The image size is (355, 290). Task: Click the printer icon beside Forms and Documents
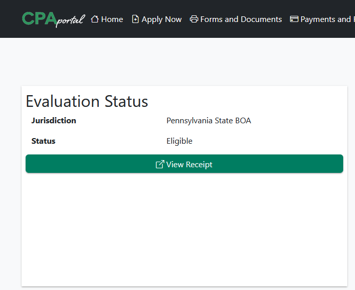click(x=194, y=19)
